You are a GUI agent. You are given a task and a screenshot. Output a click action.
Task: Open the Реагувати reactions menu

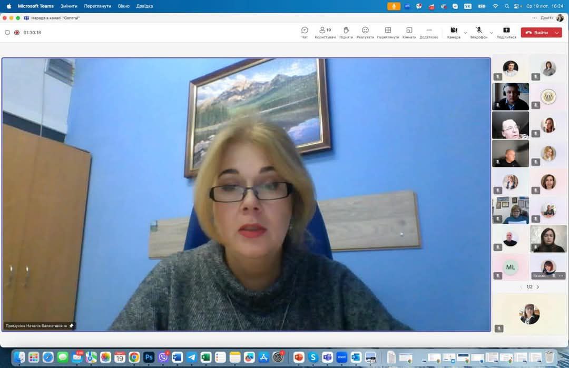tap(365, 33)
